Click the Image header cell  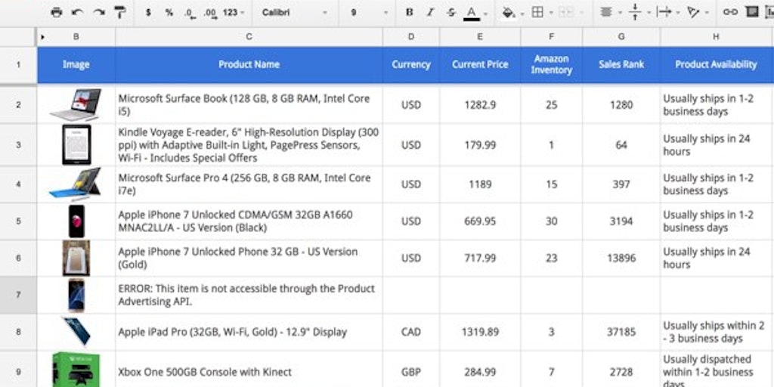click(x=76, y=65)
